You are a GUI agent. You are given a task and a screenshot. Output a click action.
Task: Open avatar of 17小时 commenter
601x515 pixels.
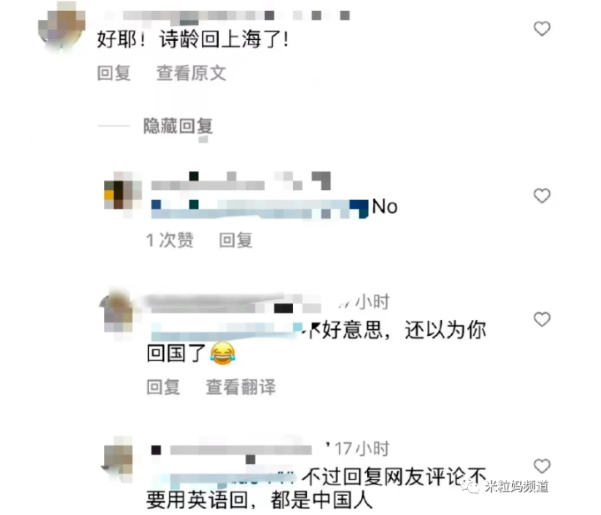pos(118,460)
